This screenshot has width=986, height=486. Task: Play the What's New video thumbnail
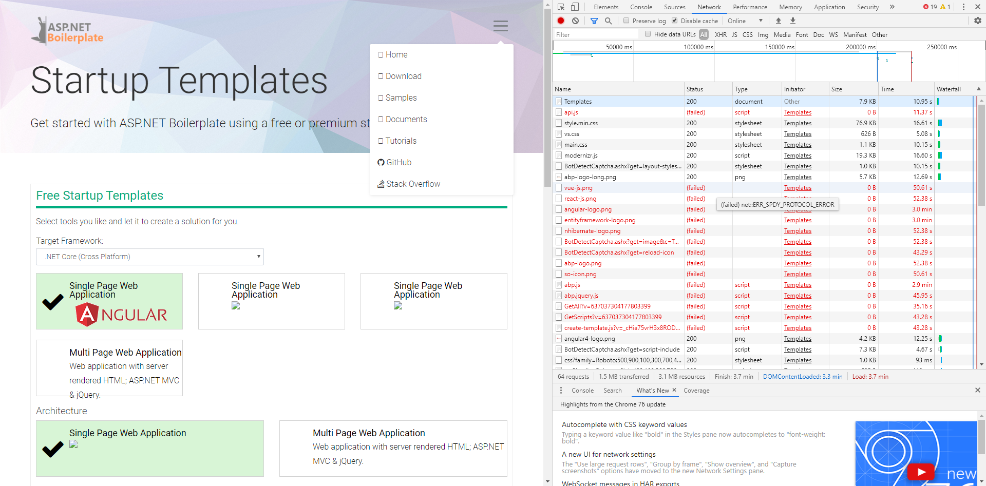pos(921,472)
